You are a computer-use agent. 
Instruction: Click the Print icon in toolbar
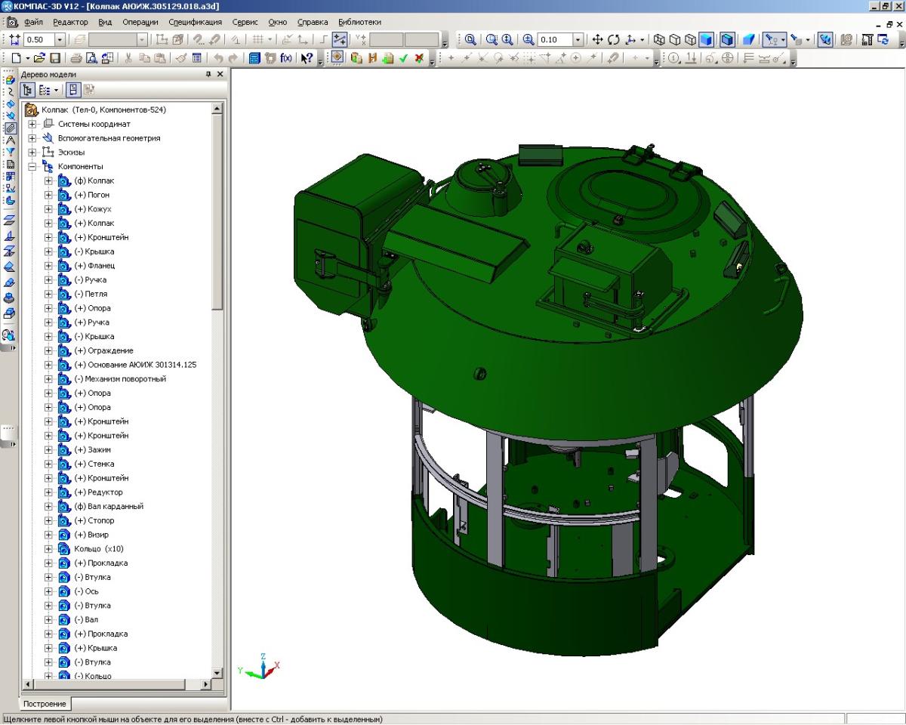coord(76,58)
